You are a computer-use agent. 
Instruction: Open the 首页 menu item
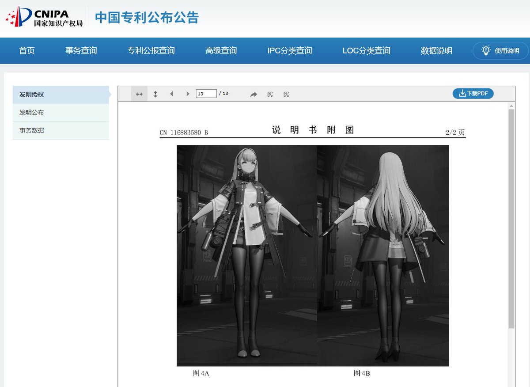click(26, 50)
